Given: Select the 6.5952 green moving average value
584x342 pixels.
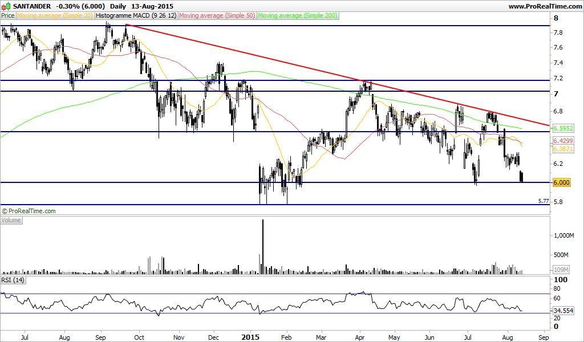Looking at the screenshot, I should (x=563, y=128).
